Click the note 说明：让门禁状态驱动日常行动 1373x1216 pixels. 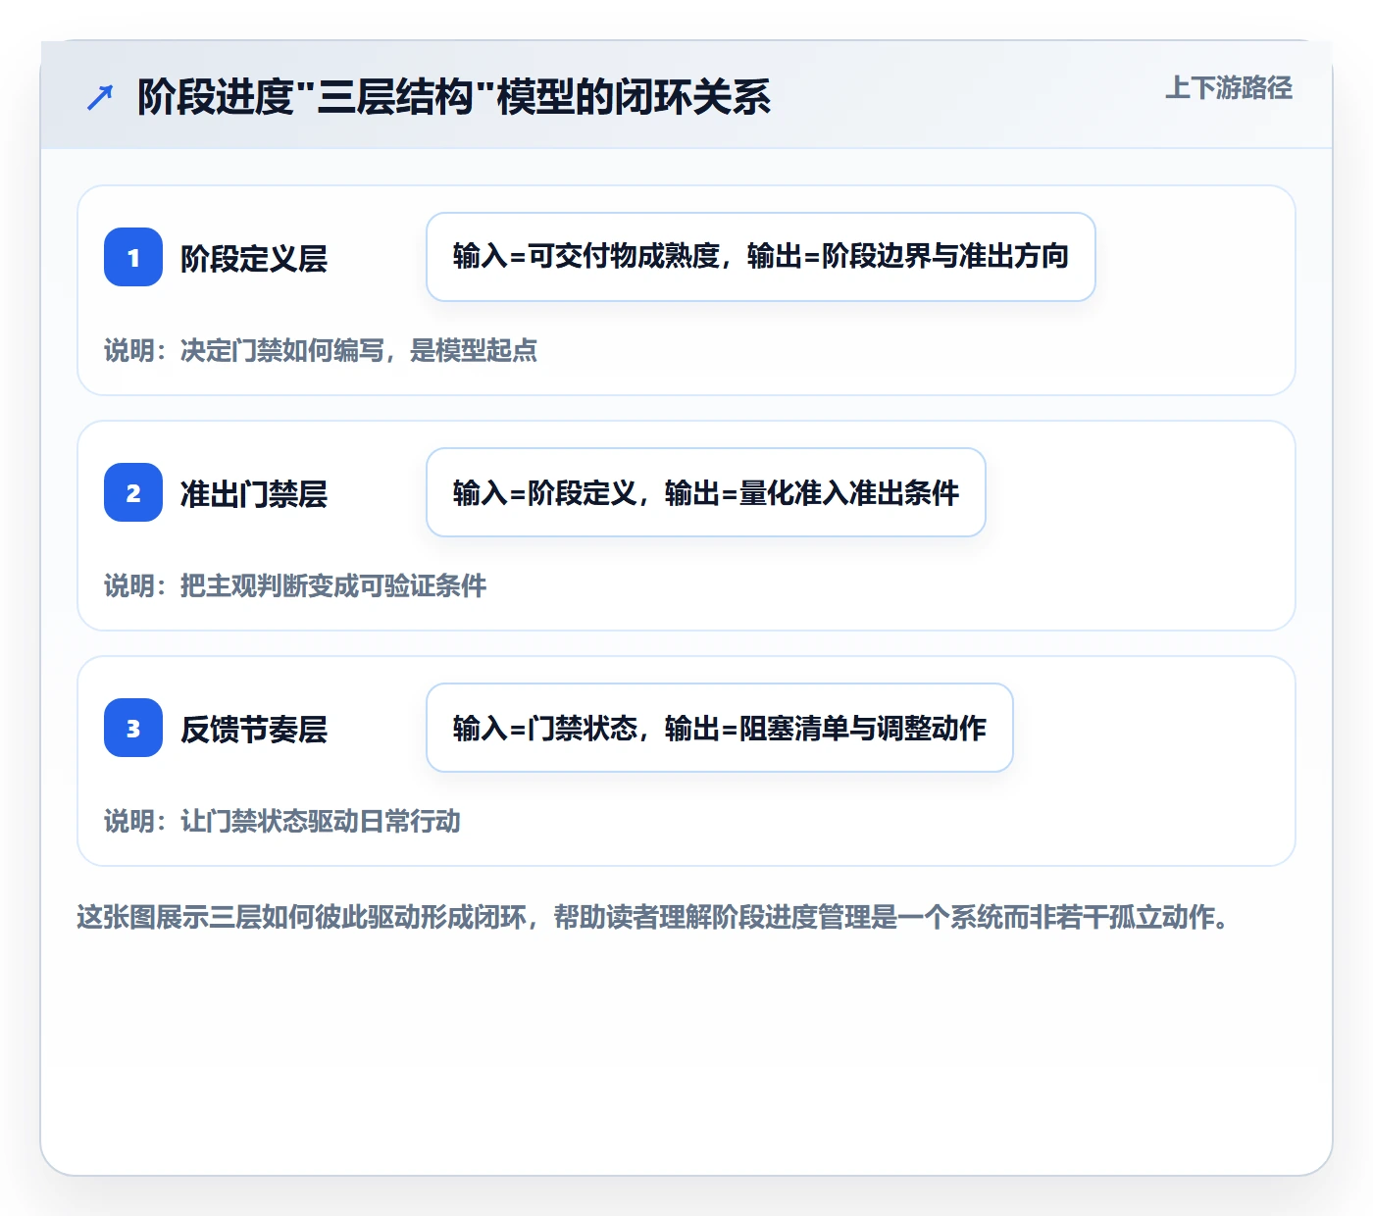click(x=282, y=822)
